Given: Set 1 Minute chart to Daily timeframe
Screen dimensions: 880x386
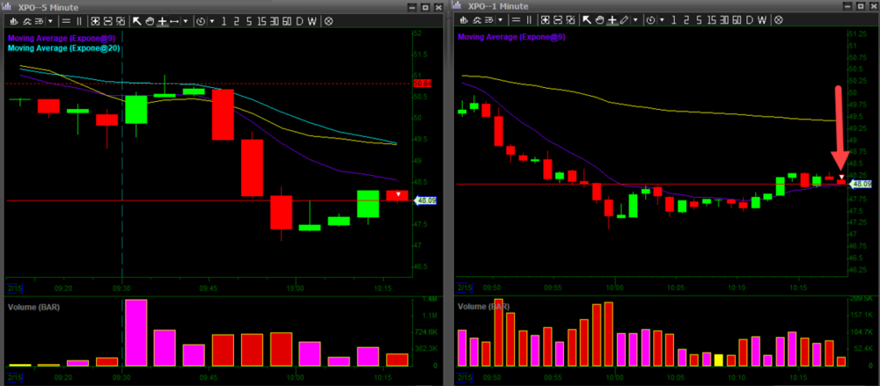Looking at the screenshot, I should [749, 20].
